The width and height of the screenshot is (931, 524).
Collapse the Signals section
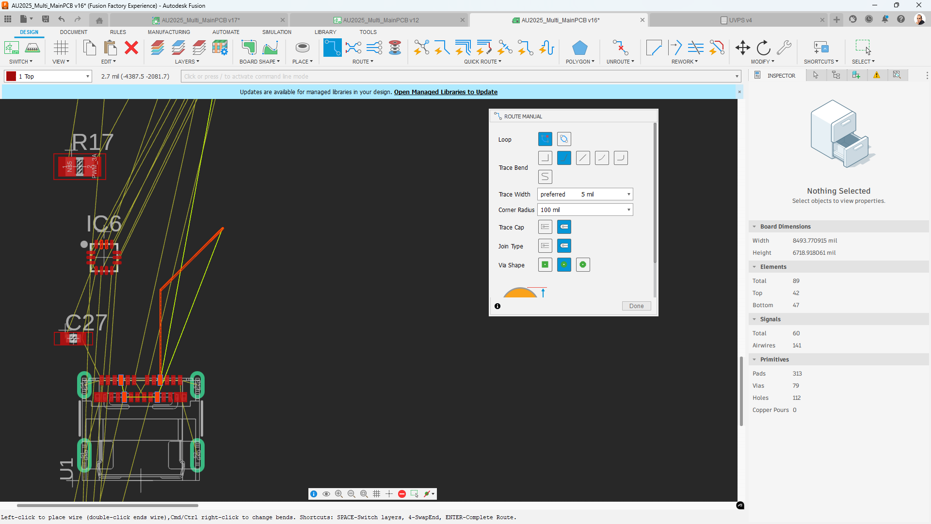click(754, 319)
